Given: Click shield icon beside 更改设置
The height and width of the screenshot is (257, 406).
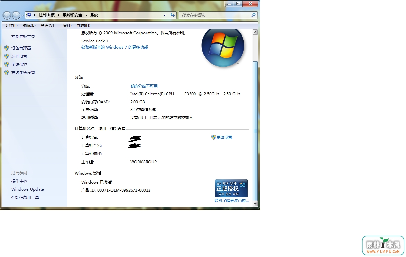Looking at the screenshot, I should pyautogui.click(x=214, y=137).
